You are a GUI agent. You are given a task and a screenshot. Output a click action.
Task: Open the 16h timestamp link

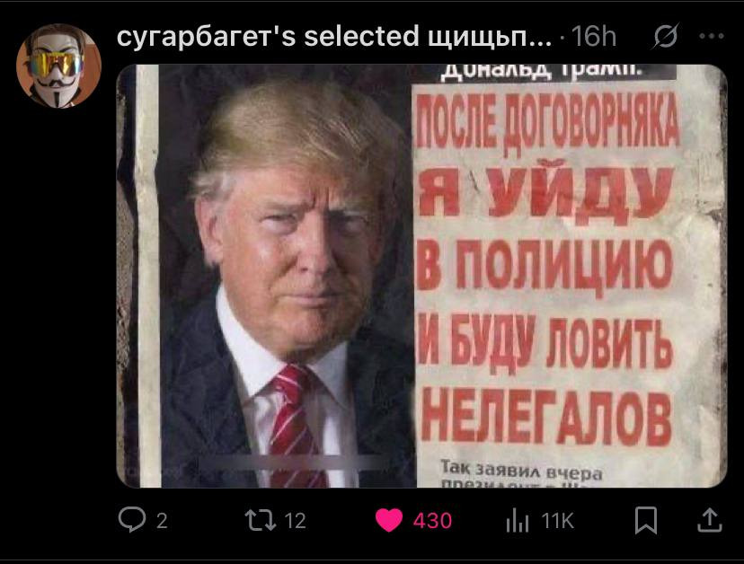click(x=594, y=36)
